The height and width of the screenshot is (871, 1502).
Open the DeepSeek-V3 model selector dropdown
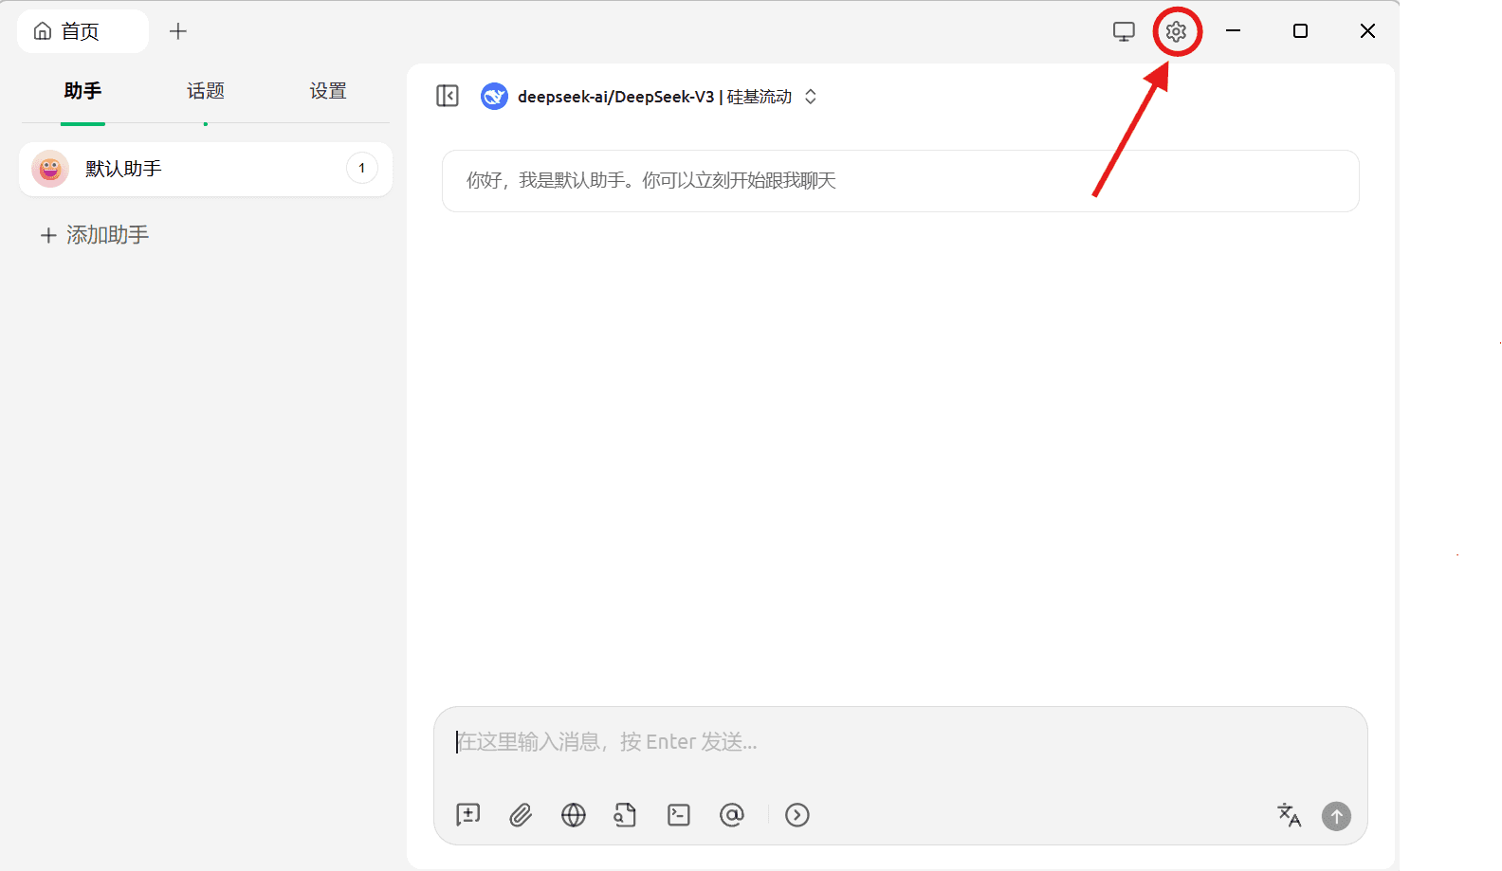point(652,97)
